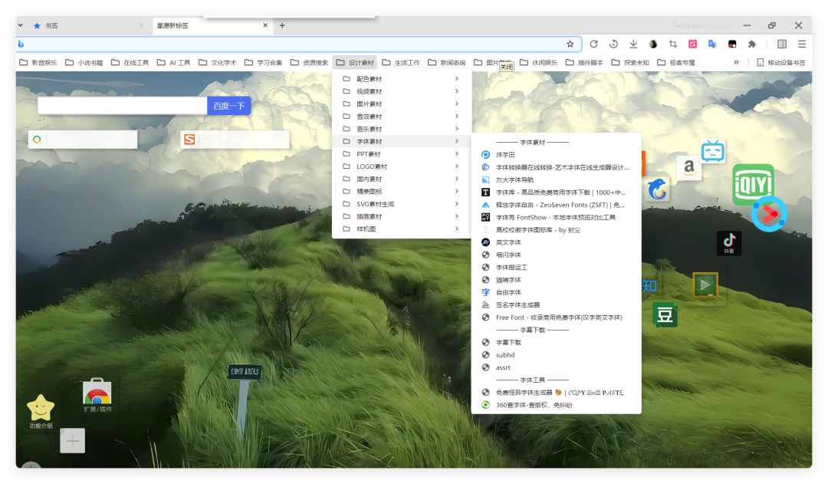
Task: Open the Douyin TikTok shortcut
Action: click(729, 243)
